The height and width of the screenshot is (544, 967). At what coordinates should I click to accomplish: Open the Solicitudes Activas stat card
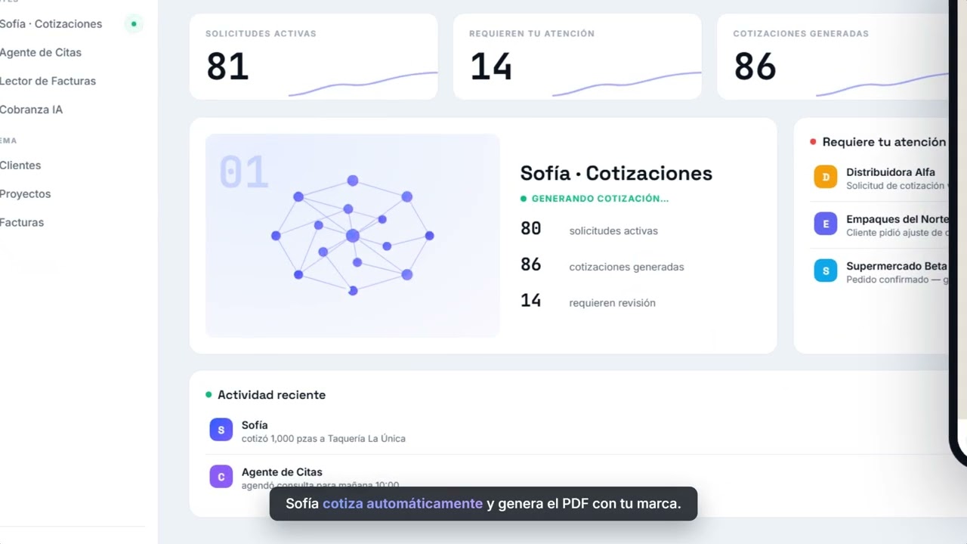(x=314, y=57)
